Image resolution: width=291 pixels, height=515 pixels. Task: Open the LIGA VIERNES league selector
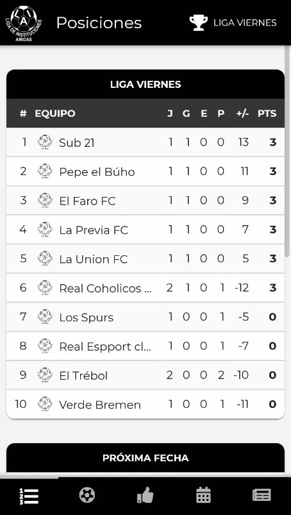[233, 22]
